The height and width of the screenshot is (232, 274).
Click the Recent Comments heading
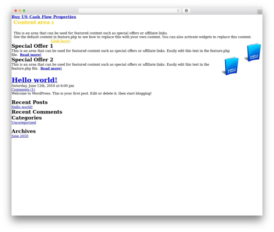(x=37, y=112)
